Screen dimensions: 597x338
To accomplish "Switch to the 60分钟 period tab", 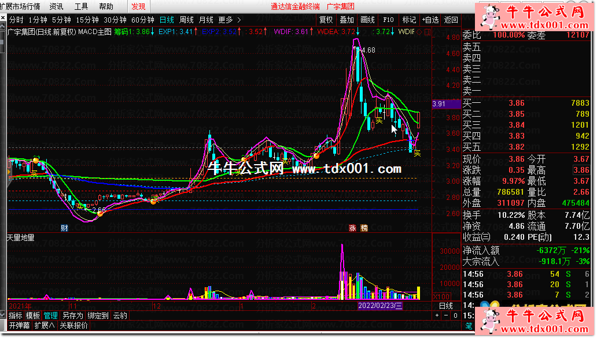I will point(143,20).
